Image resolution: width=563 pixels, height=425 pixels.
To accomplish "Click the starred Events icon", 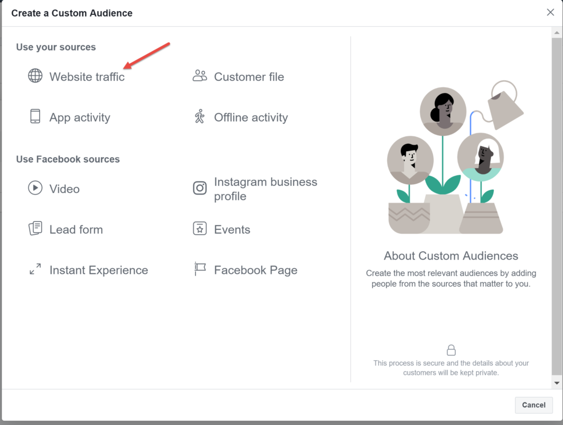I will click(x=200, y=228).
